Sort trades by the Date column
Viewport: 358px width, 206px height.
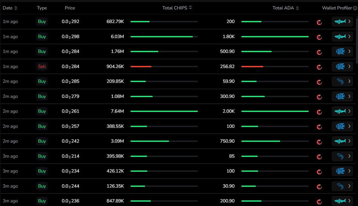click(x=10, y=8)
